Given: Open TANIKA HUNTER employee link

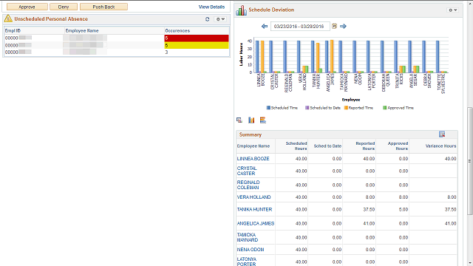Looking at the screenshot, I should (254, 209).
